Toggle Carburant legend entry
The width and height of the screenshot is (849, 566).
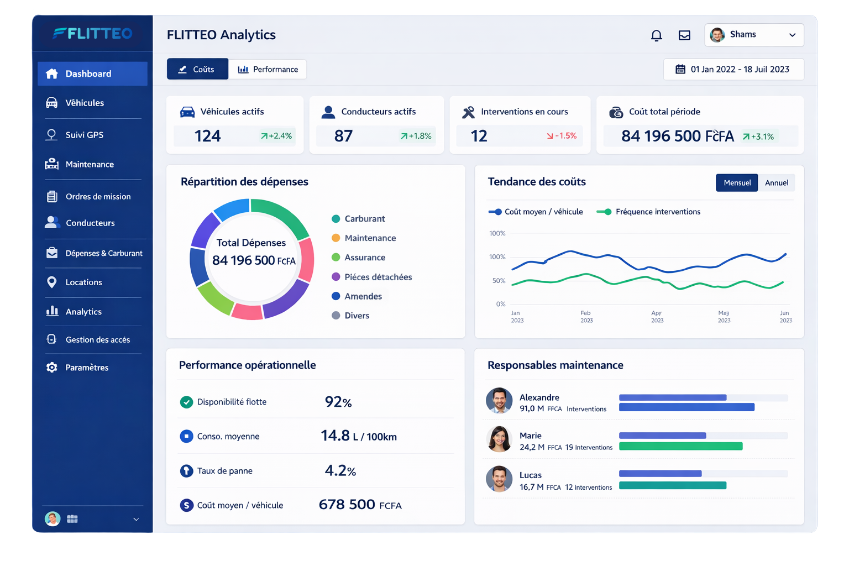pos(358,219)
